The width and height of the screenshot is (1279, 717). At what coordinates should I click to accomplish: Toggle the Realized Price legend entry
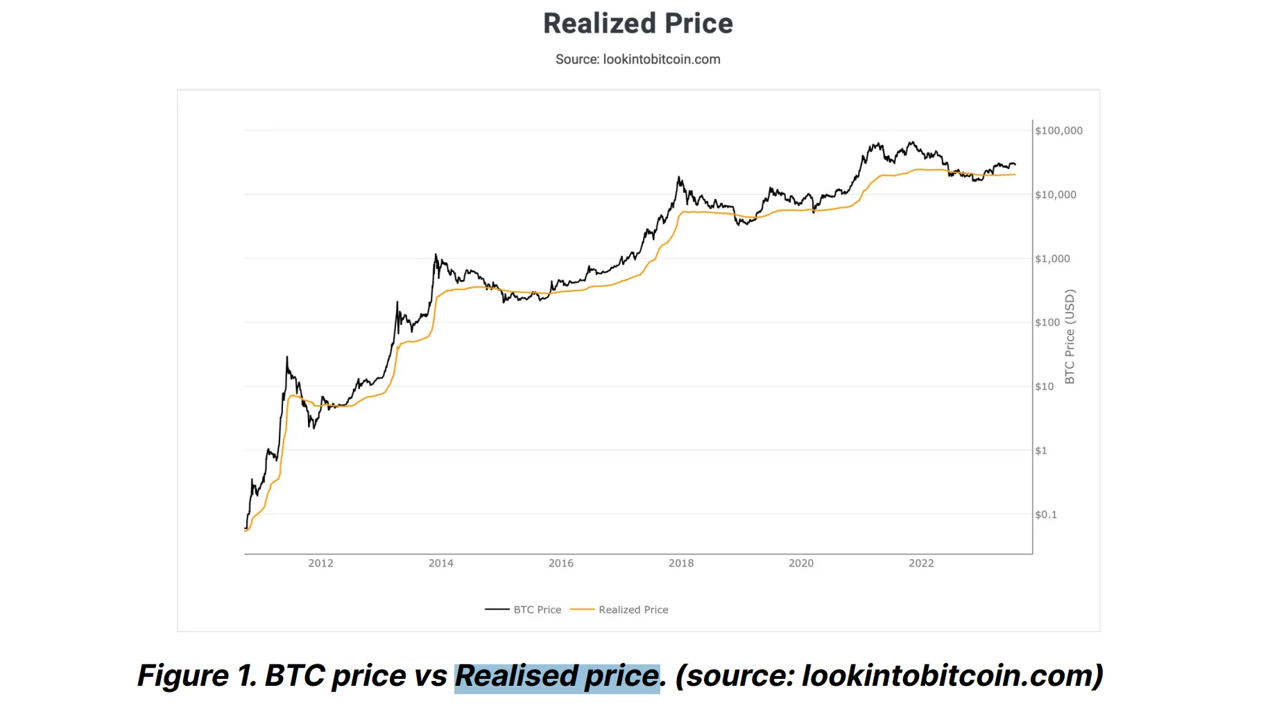point(633,610)
